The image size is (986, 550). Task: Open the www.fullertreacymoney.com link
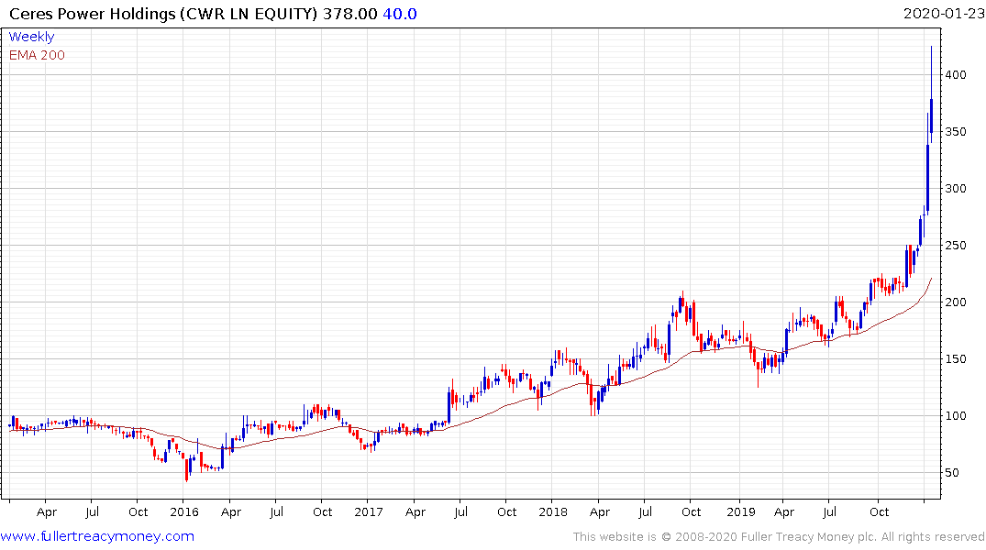pyautogui.click(x=97, y=536)
